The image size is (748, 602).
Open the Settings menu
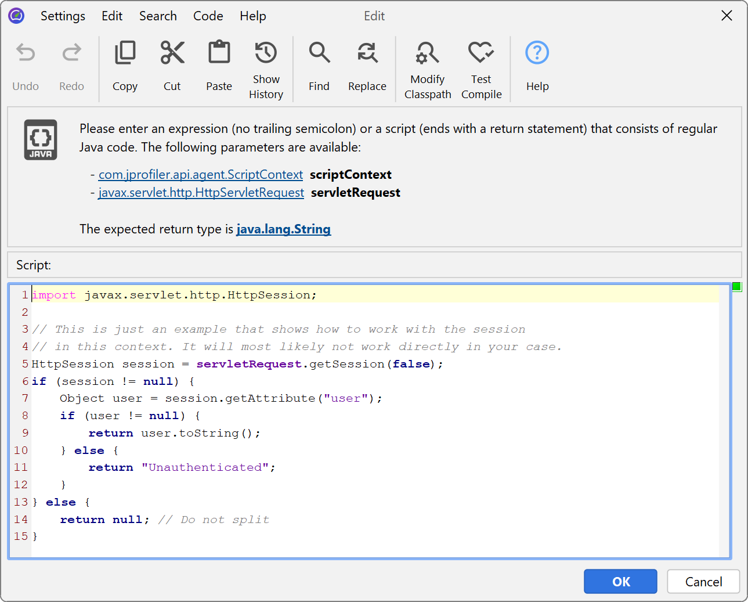pos(63,16)
